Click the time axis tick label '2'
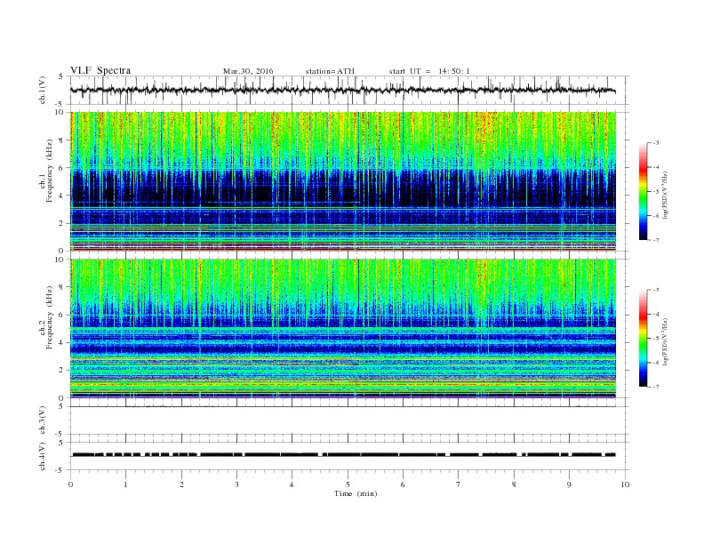This screenshot has height=544, width=704. click(x=181, y=484)
